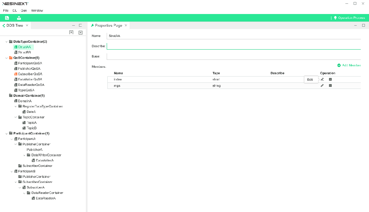Click remove icon for index member
The height and width of the screenshot is (212, 369).
point(330,79)
